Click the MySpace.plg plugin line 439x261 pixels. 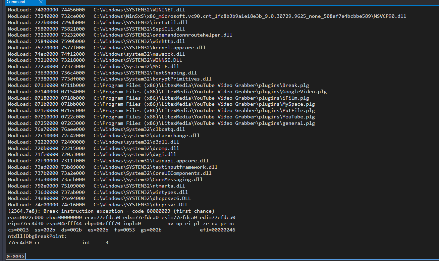tap(161, 104)
